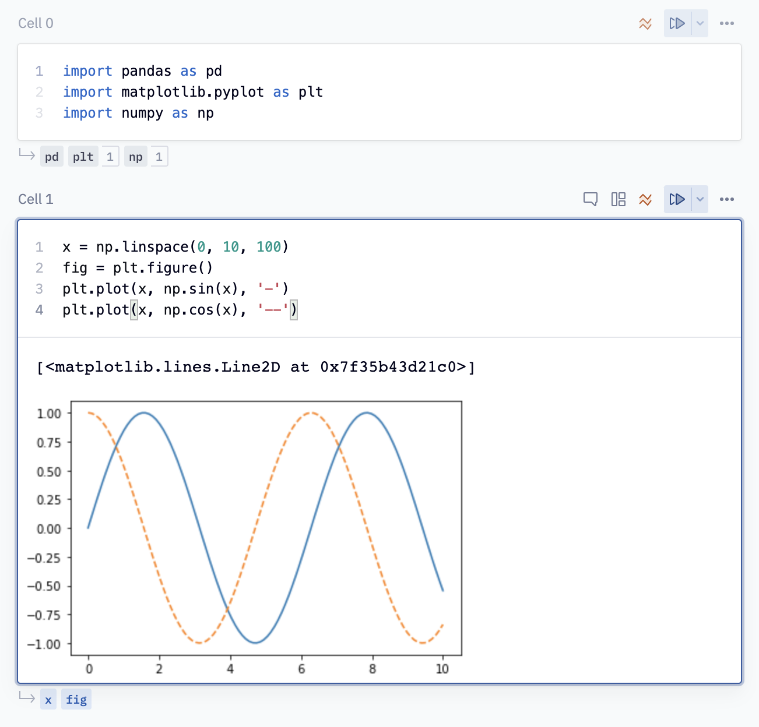Click the x variable chip below Cell 1
Image resolution: width=759 pixels, height=727 pixels.
[x=48, y=699]
